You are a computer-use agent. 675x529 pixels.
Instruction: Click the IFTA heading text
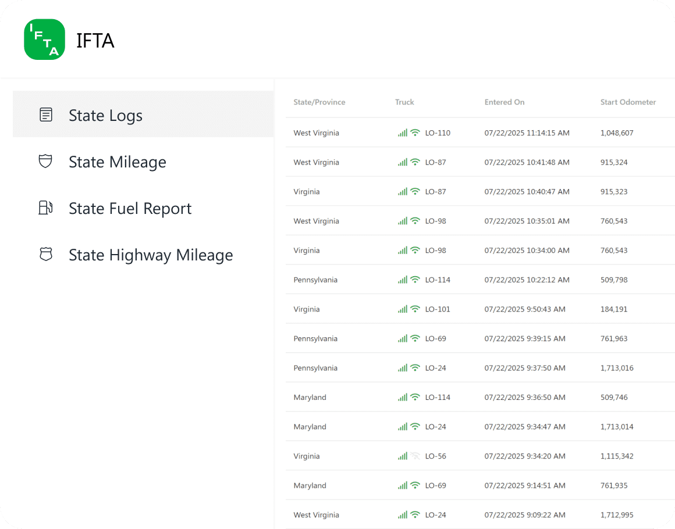point(95,40)
